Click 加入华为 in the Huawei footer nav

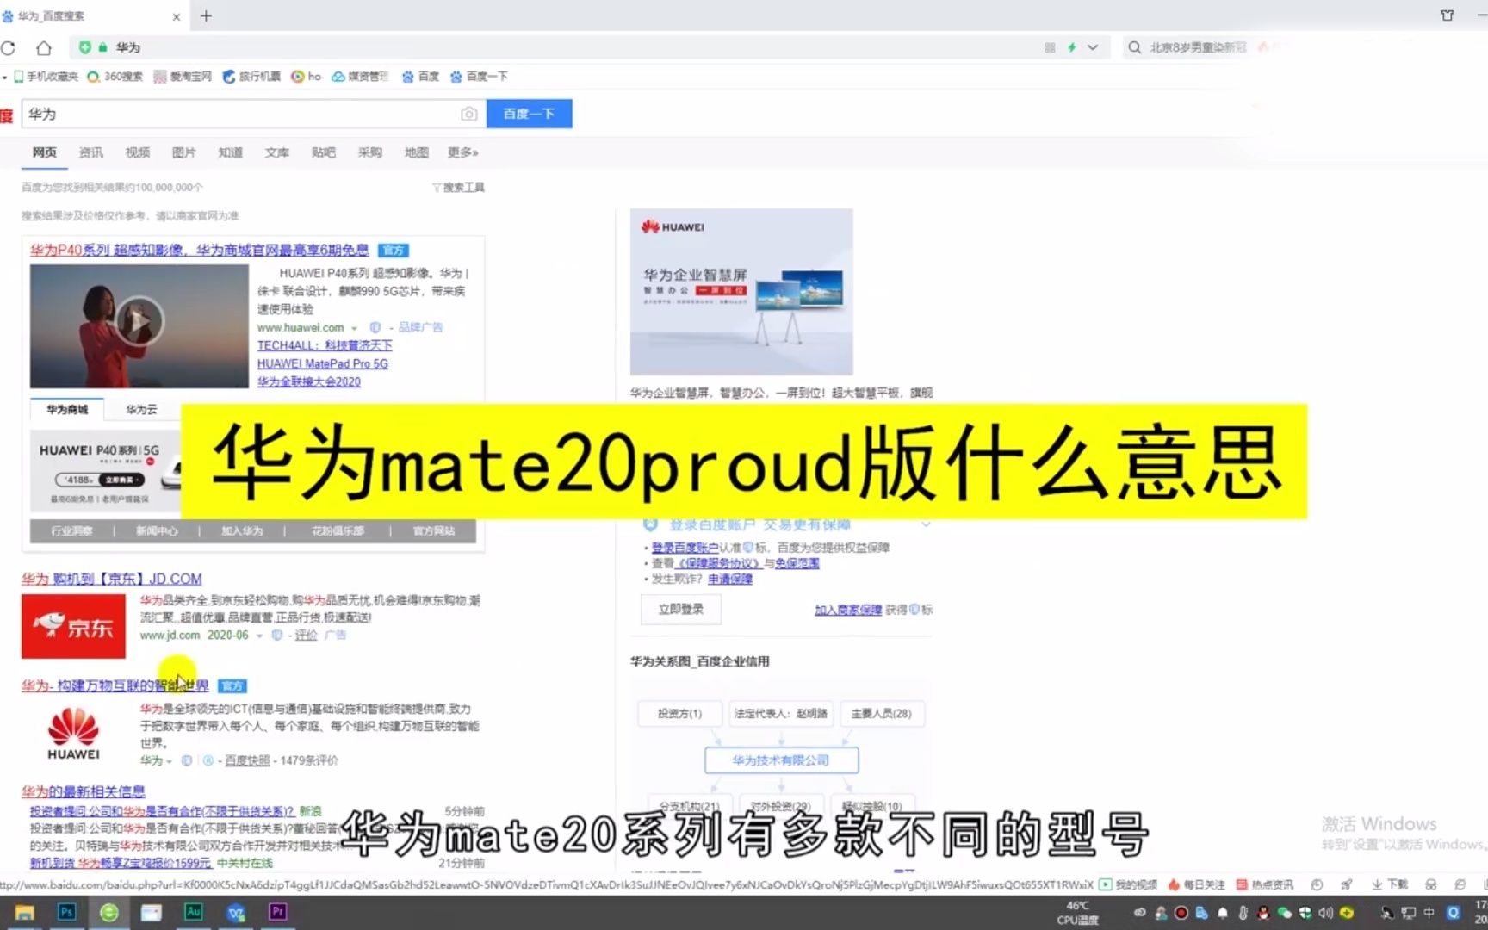[242, 531]
